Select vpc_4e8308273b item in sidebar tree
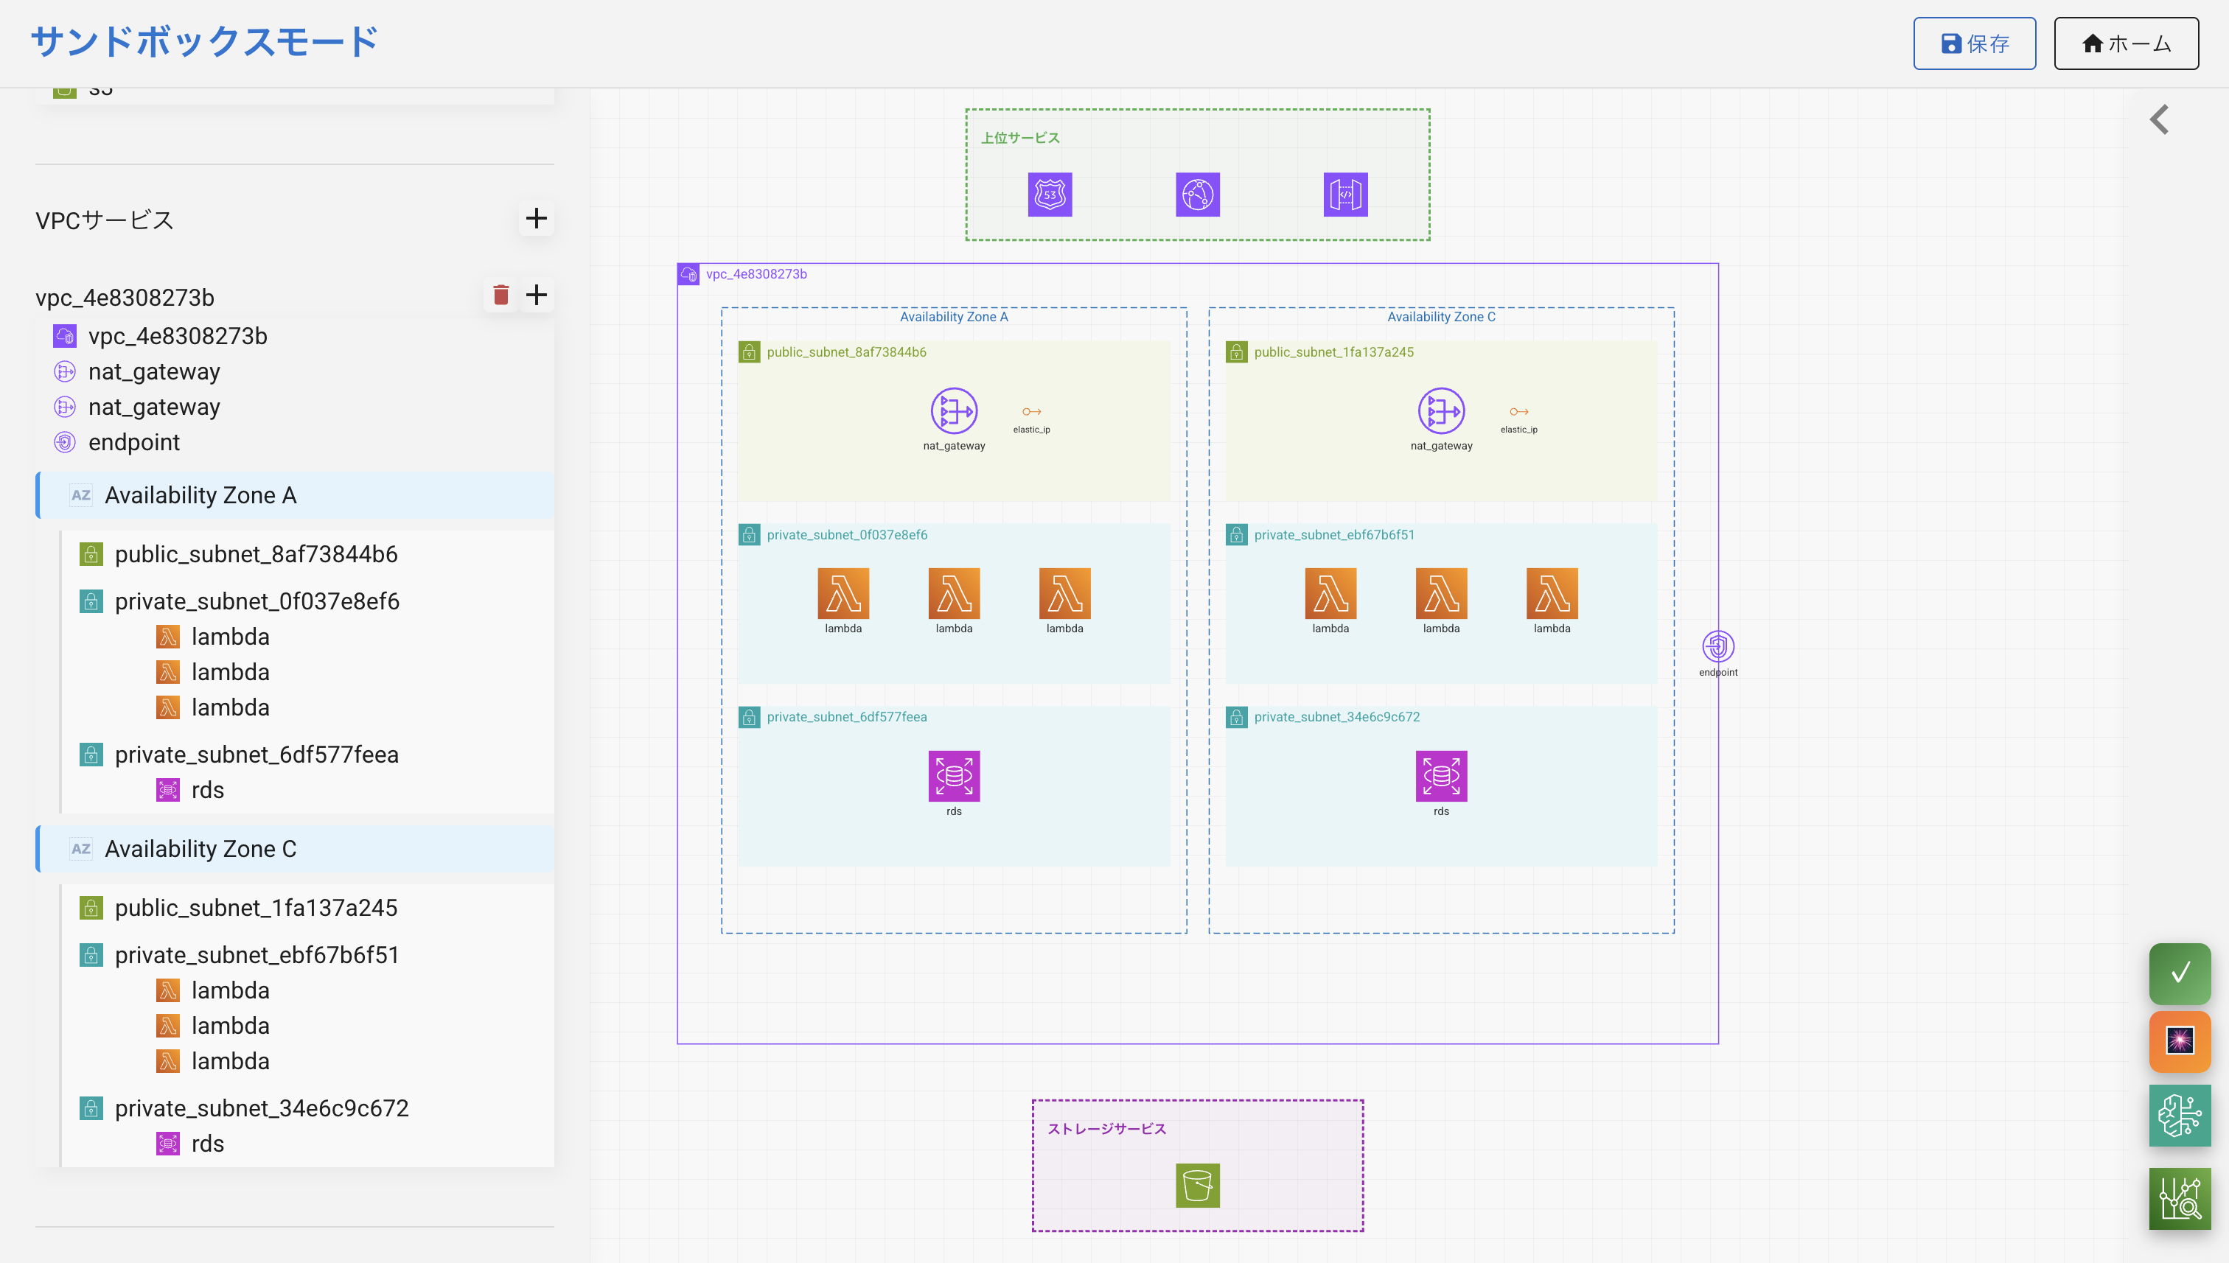The height and width of the screenshot is (1263, 2229). (x=177, y=336)
